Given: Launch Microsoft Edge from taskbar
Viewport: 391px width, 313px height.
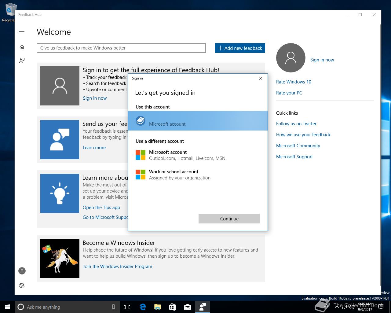Looking at the screenshot, I should [x=143, y=307].
